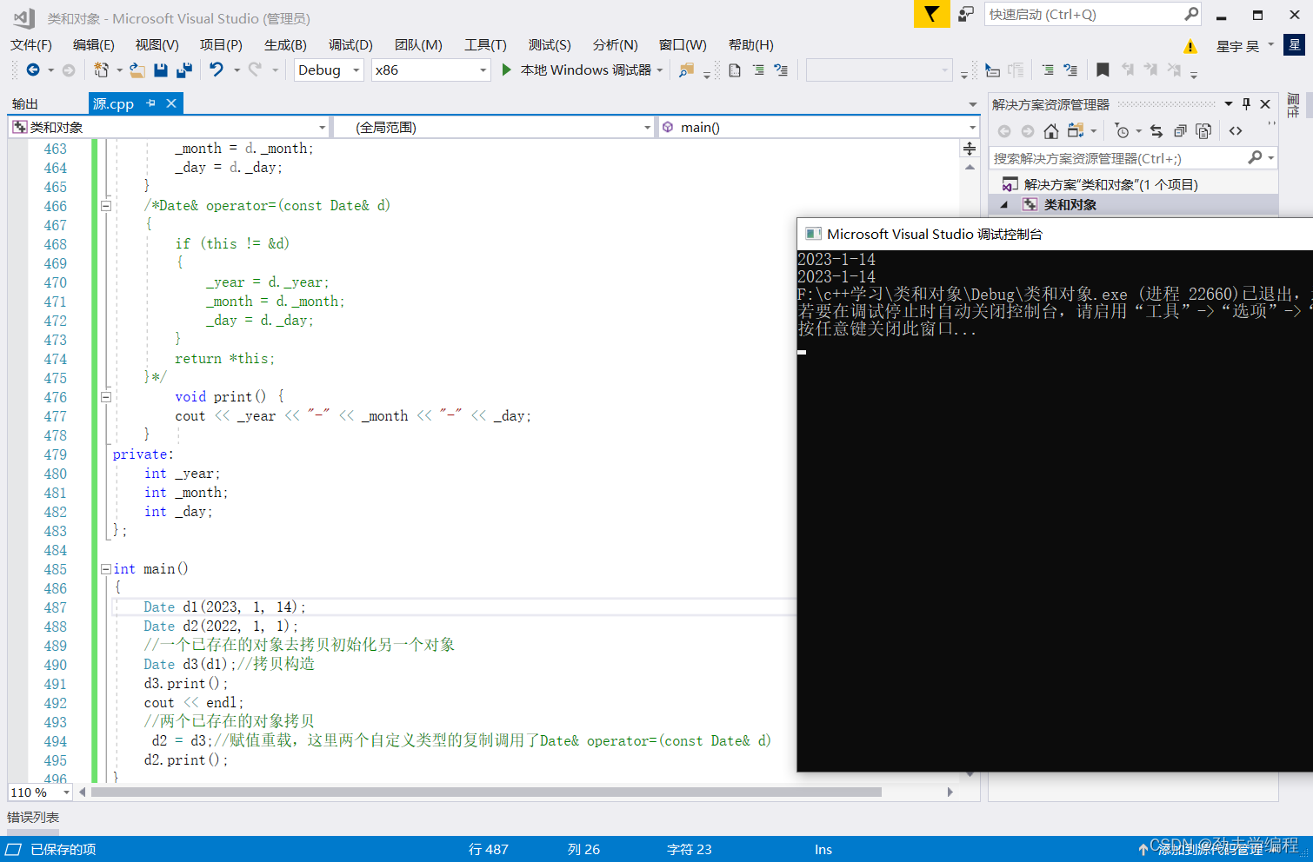The image size is (1313, 862).
Task: Collapse the main() function outline at line 485
Action: pyautogui.click(x=105, y=569)
